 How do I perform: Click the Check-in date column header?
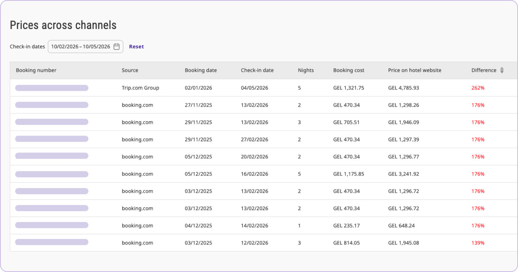point(257,70)
